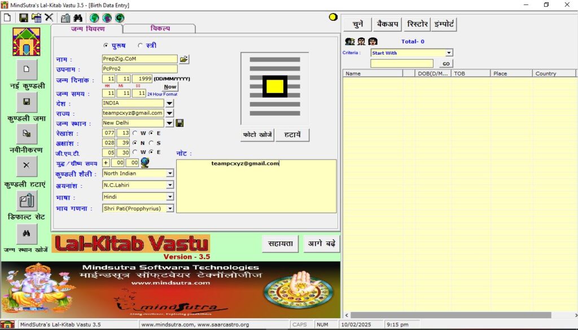Viewport: 578px width, 330px height.
Task: Select W for longitude (रेखांश)
Action: (x=135, y=133)
